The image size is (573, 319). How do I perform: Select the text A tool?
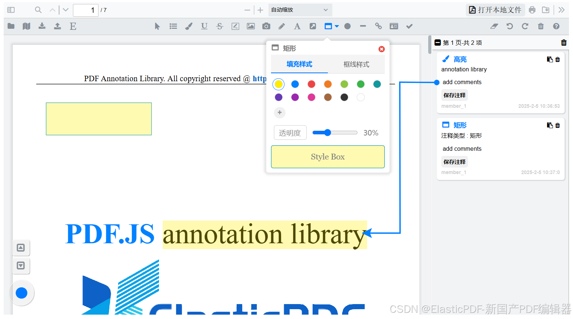point(297,26)
